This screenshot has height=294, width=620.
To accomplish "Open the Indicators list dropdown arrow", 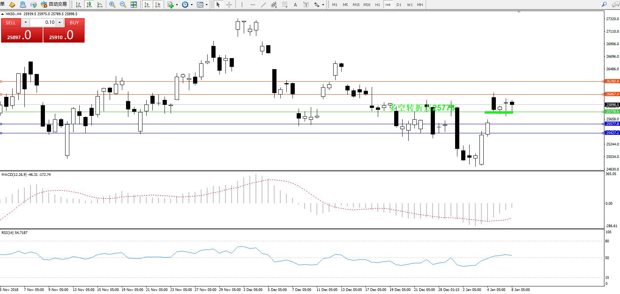I will [177, 5].
